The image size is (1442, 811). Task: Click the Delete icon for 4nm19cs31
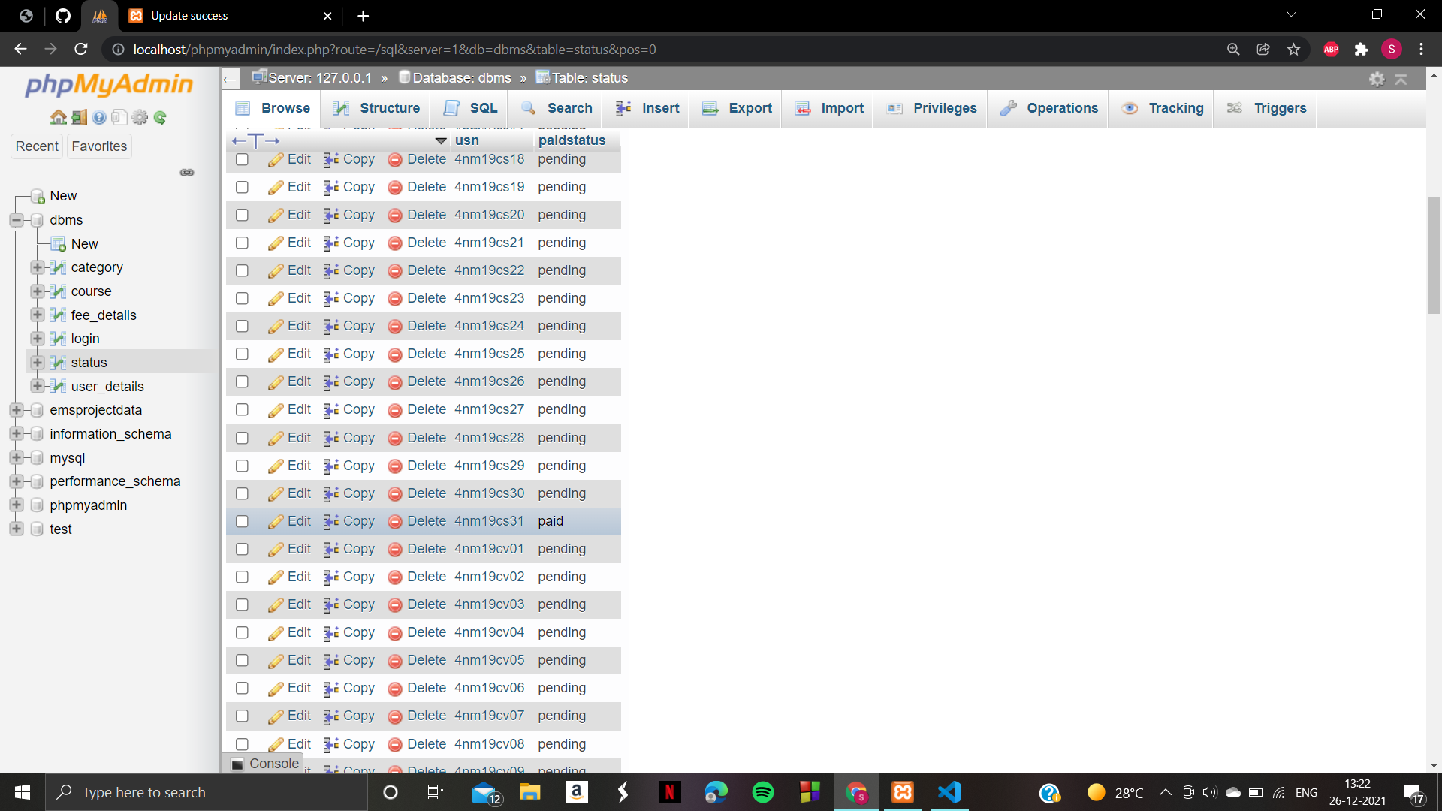(395, 522)
